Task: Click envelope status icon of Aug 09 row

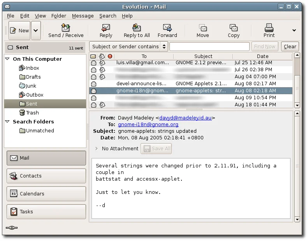Action: pos(94,98)
